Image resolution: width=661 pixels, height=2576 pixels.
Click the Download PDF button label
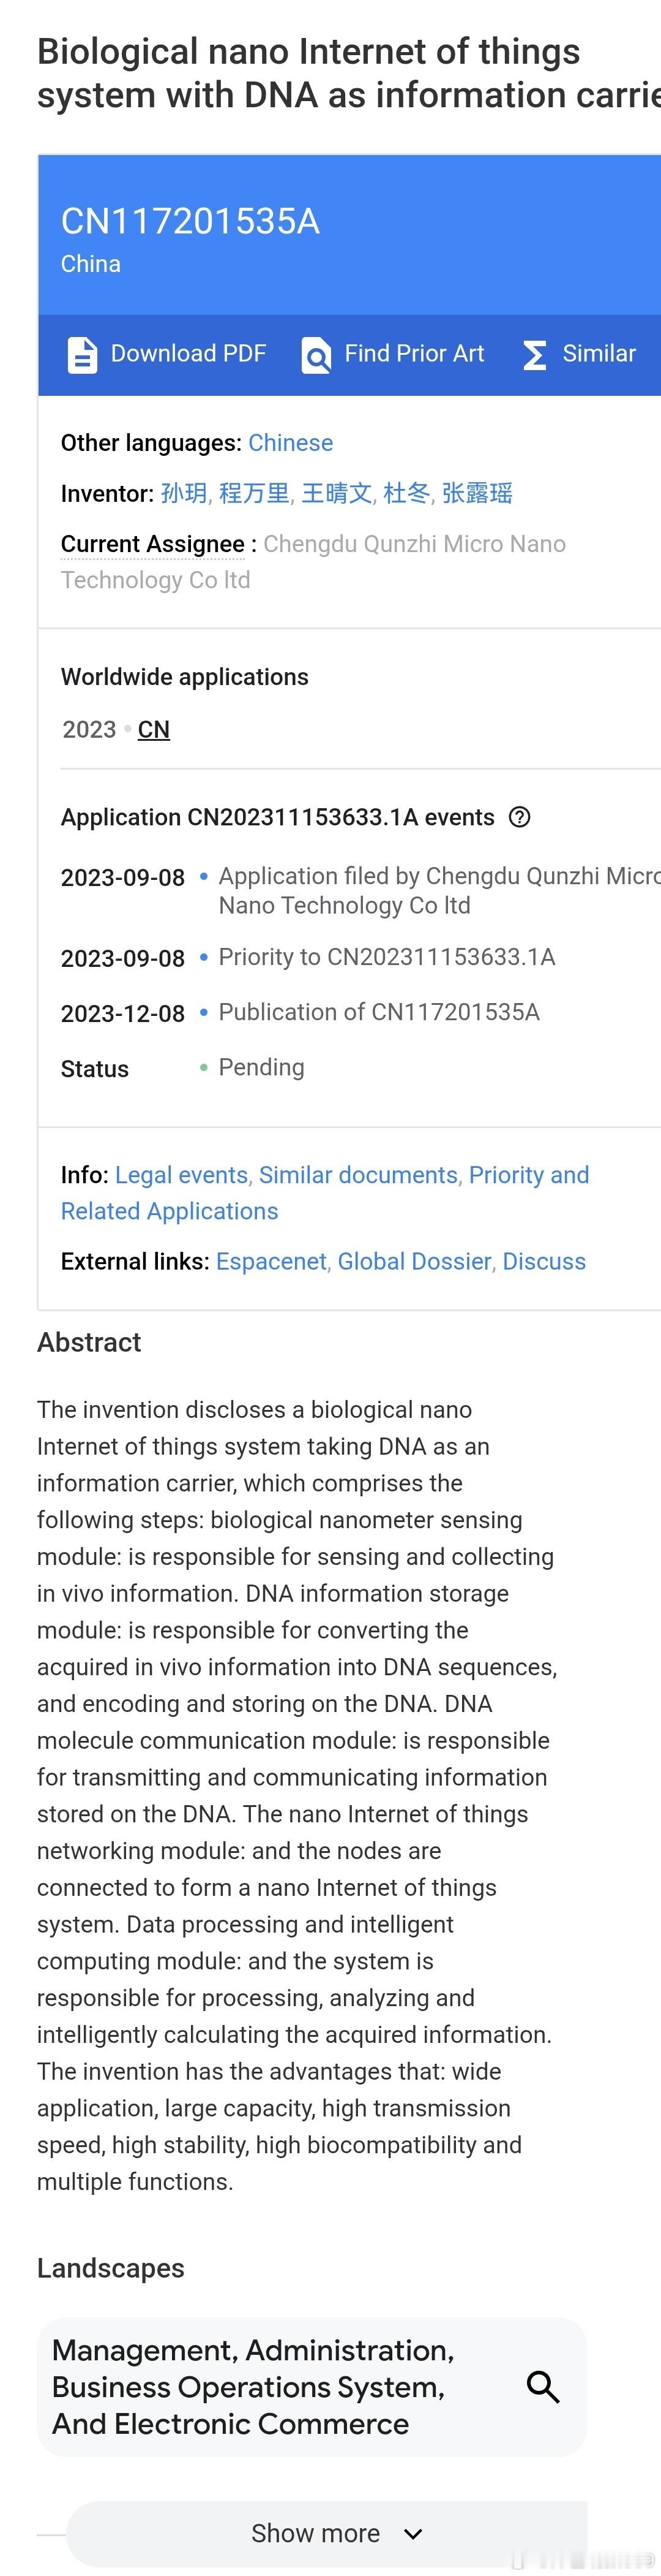click(x=189, y=354)
